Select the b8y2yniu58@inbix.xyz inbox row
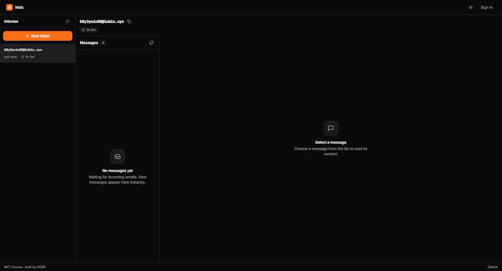The image size is (502, 271). [x=38, y=53]
